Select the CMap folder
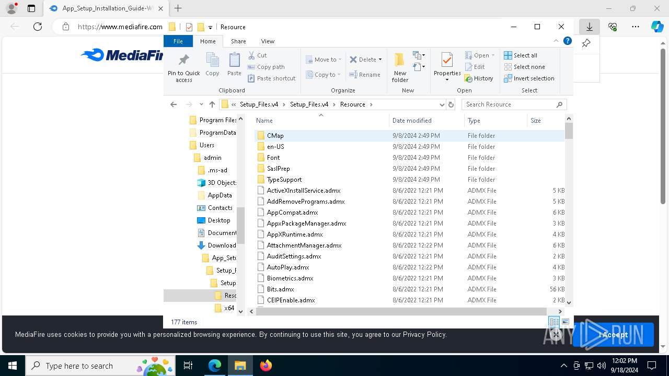Screen dimensions: 669x376 coord(275,136)
